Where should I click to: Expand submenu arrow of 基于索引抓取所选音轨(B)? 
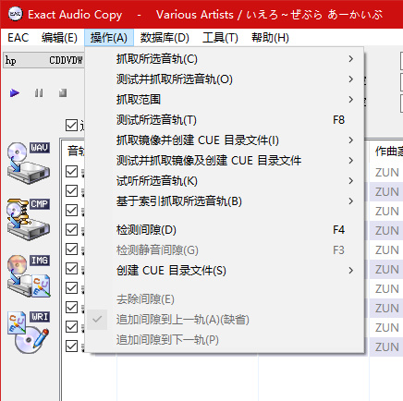(x=350, y=201)
